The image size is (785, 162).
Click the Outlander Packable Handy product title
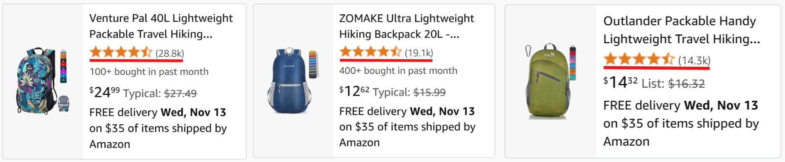pos(681,30)
